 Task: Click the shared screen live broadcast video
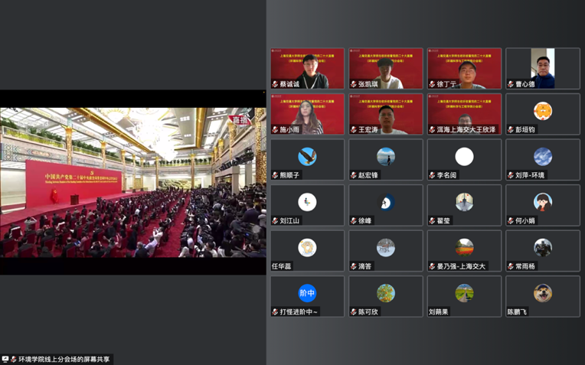pos(132,182)
